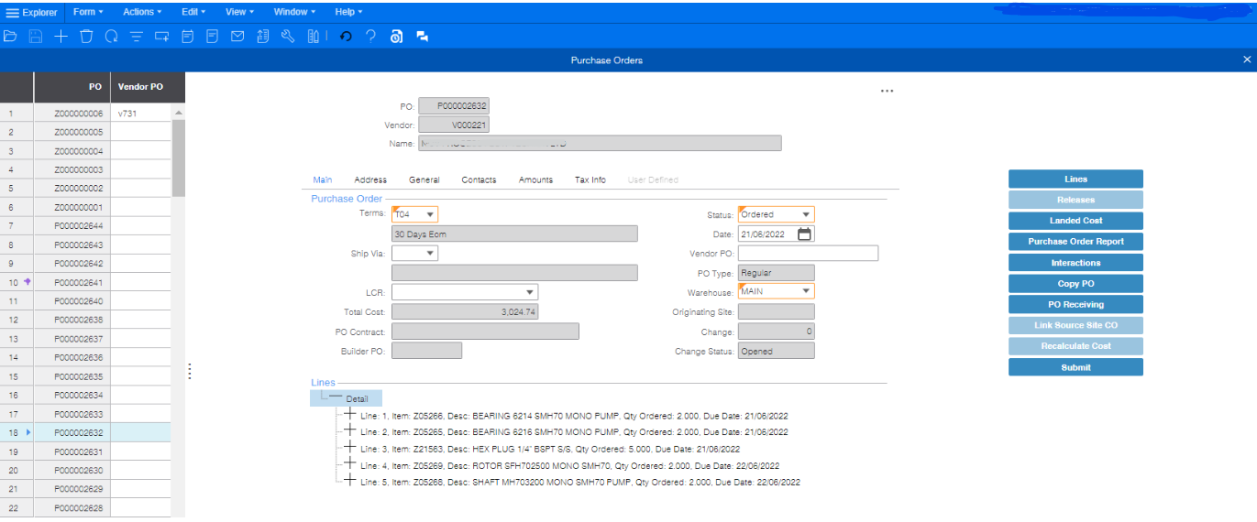The height and width of the screenshot is (522, 1257).
Task: Expand the Warehouse dropdown showing MAIN
Action: point(805,292)
